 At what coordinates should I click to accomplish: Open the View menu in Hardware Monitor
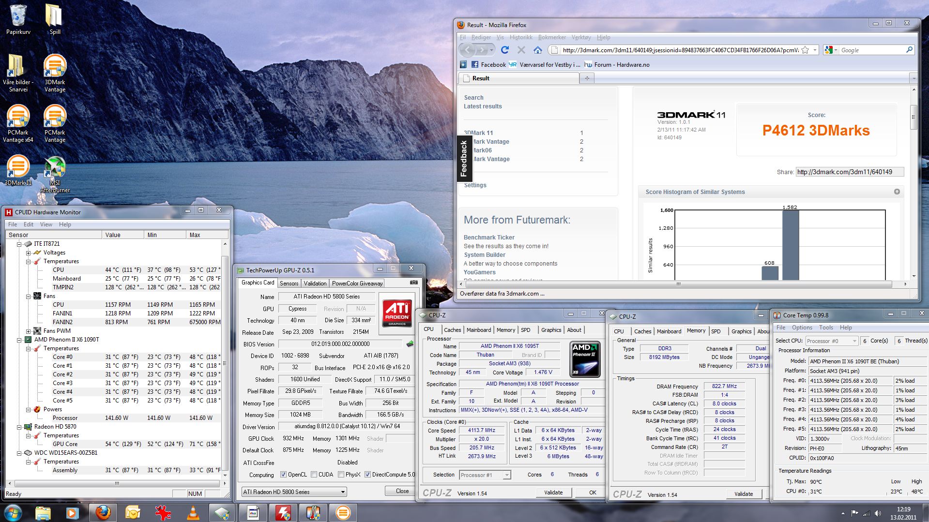(x=46, y=224)
